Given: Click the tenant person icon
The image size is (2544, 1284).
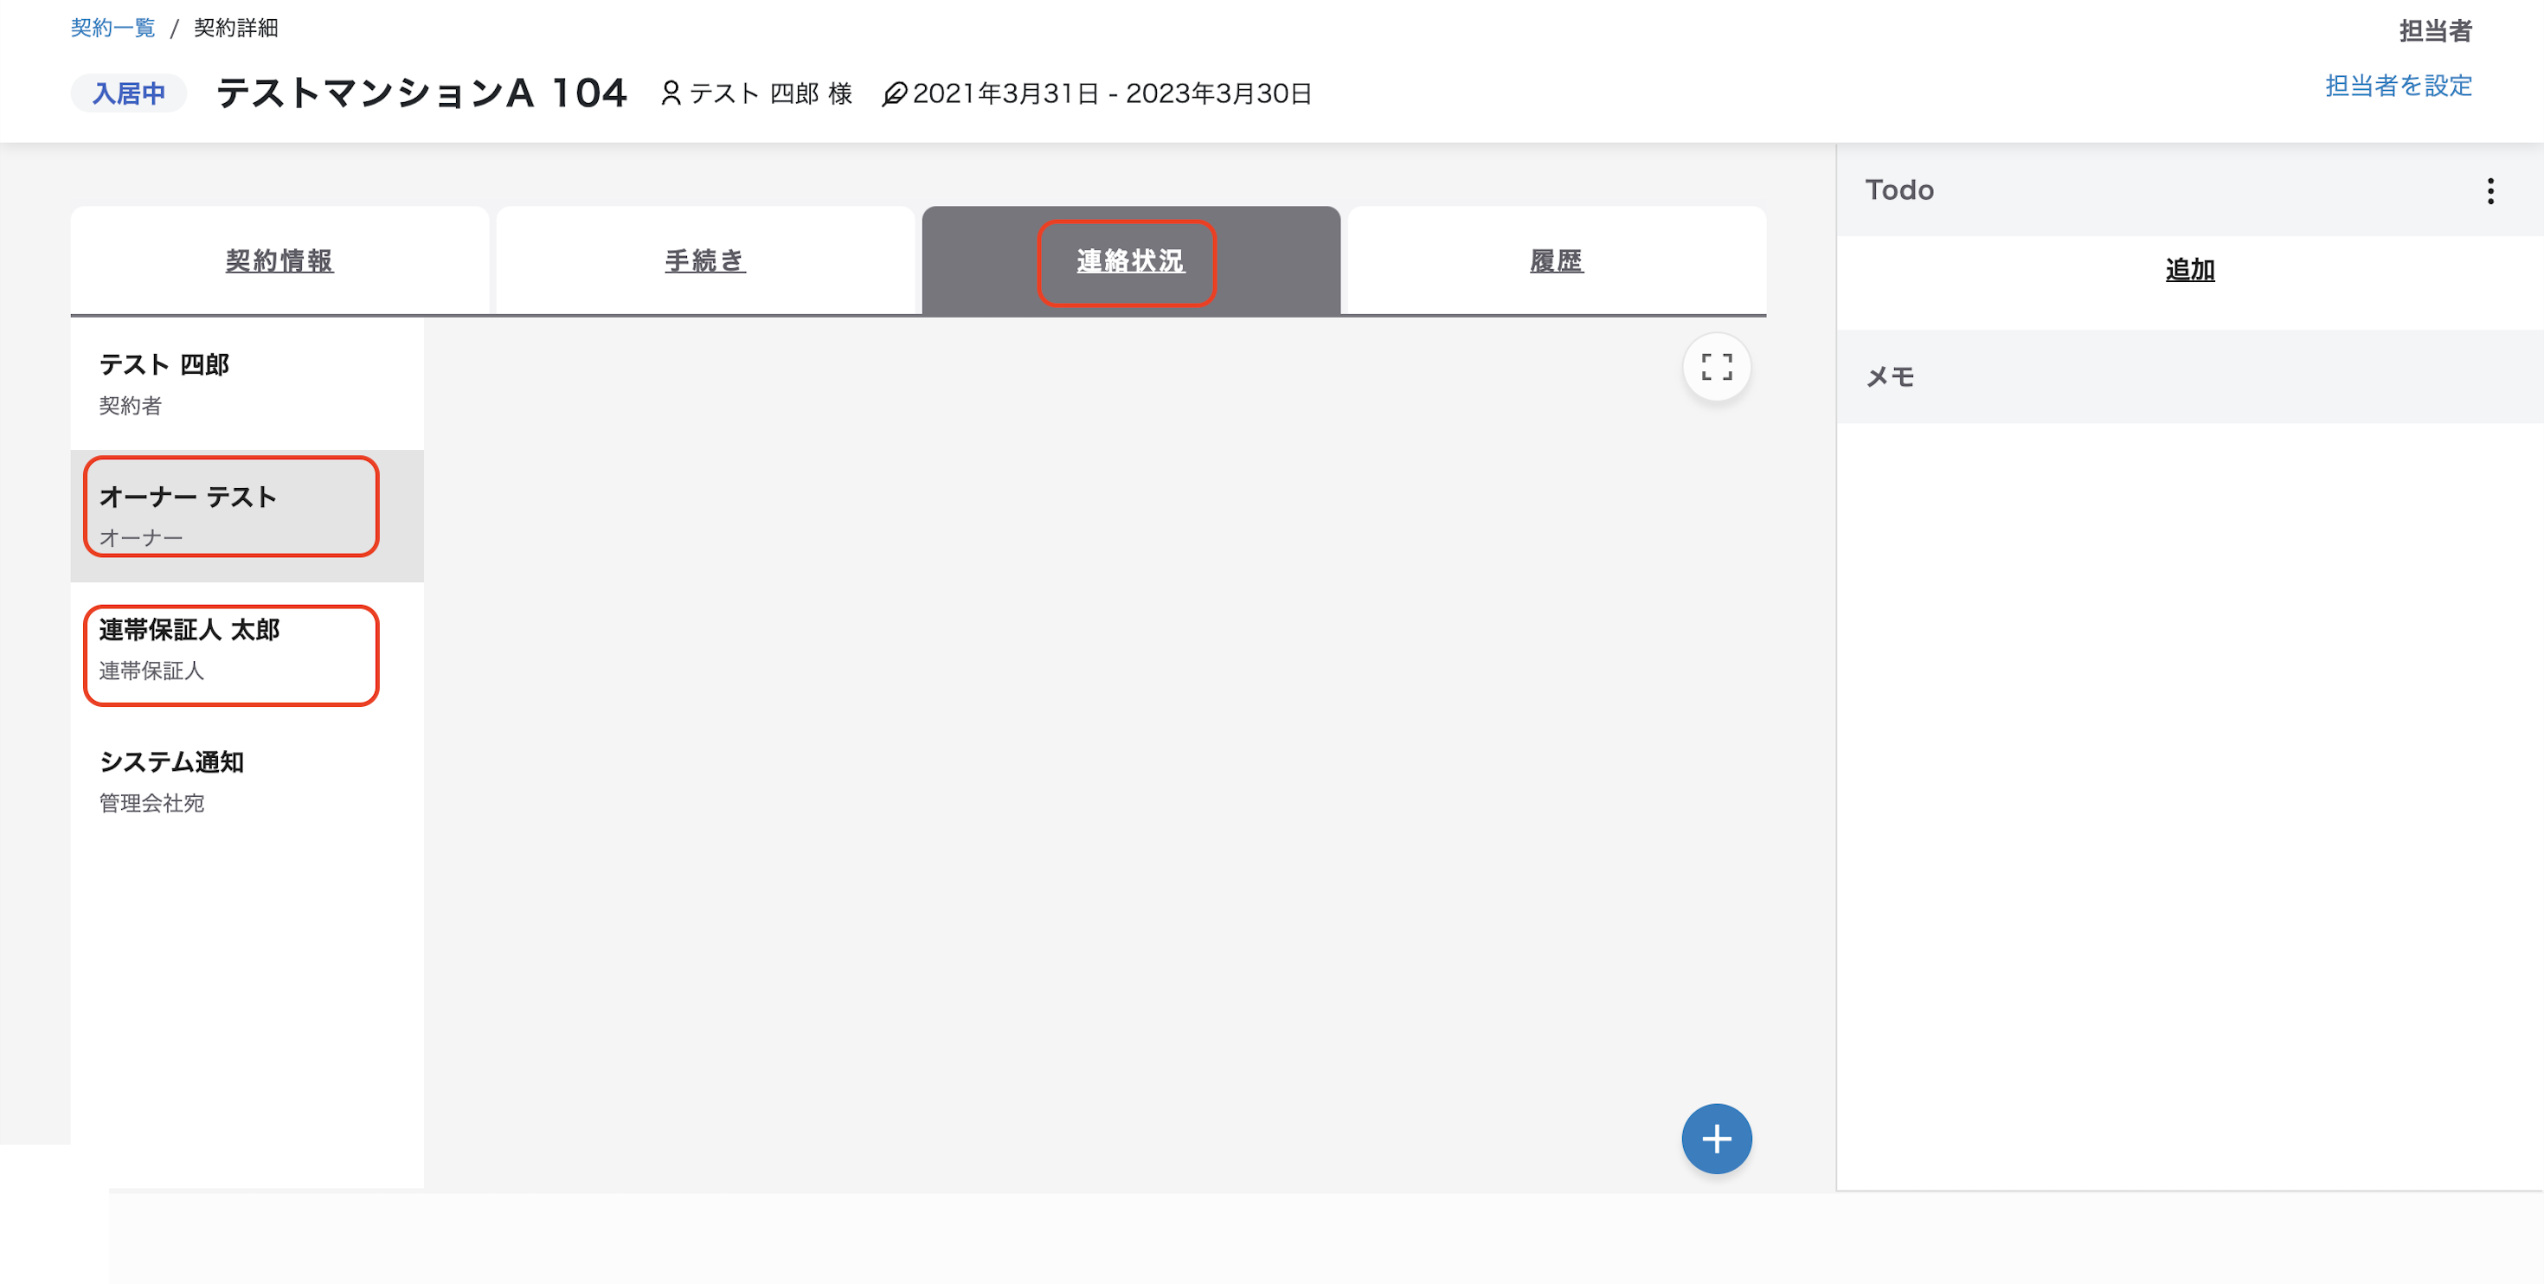Looking at the screenshot, I should click(671, 93).
